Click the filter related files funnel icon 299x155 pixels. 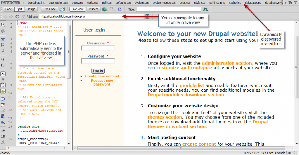click(x=295, y=3)
